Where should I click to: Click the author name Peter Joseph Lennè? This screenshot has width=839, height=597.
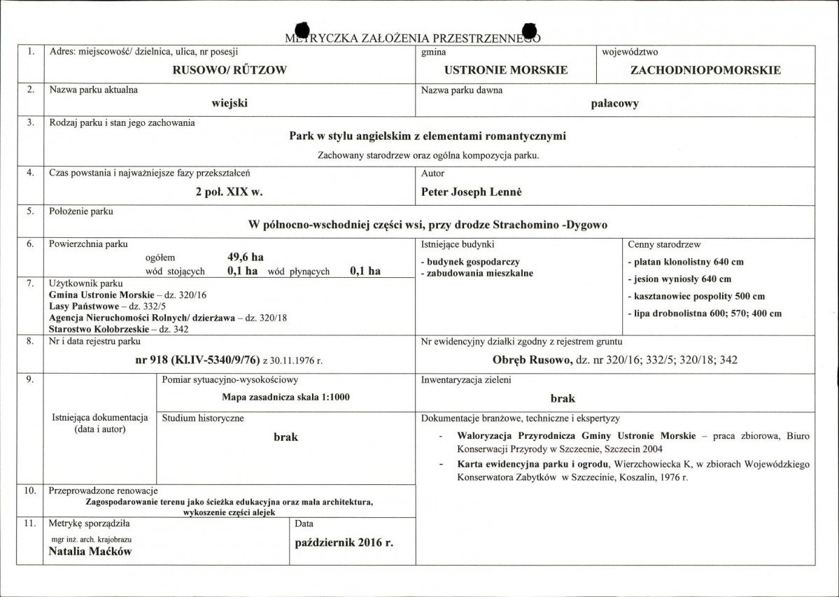point(471,192)
